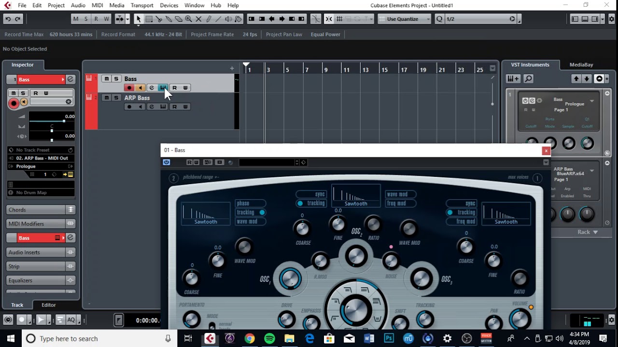618x347 pixels.
Task: Click Edit Channel Settings in Inspector Bass header
Action: [x=70, y=79]
